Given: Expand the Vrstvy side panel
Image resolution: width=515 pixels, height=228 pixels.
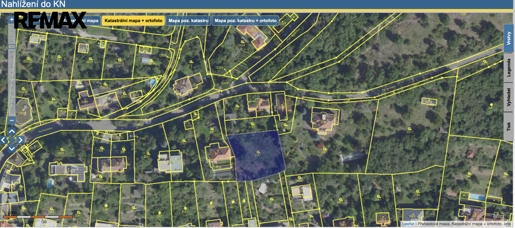Looking at the screenshot, I should 509,38.
